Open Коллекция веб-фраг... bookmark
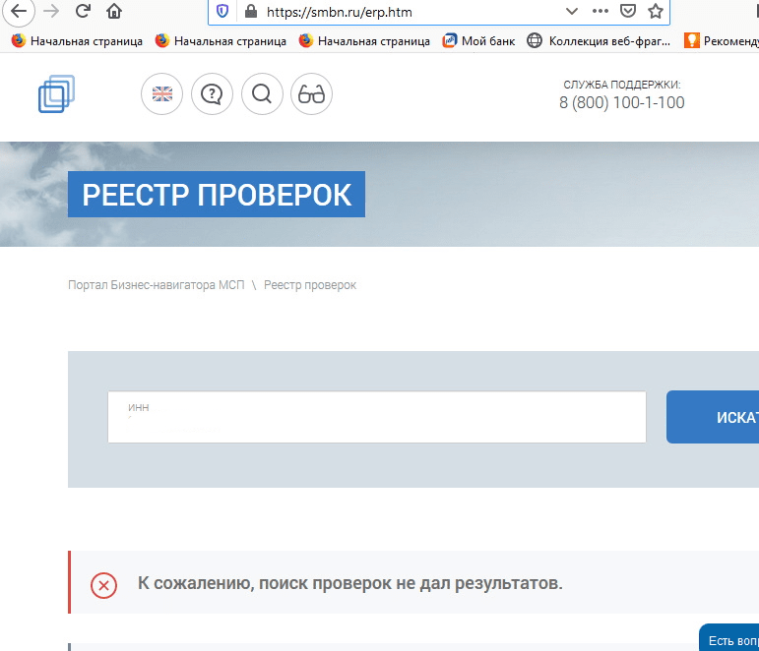 pos(599,41)
